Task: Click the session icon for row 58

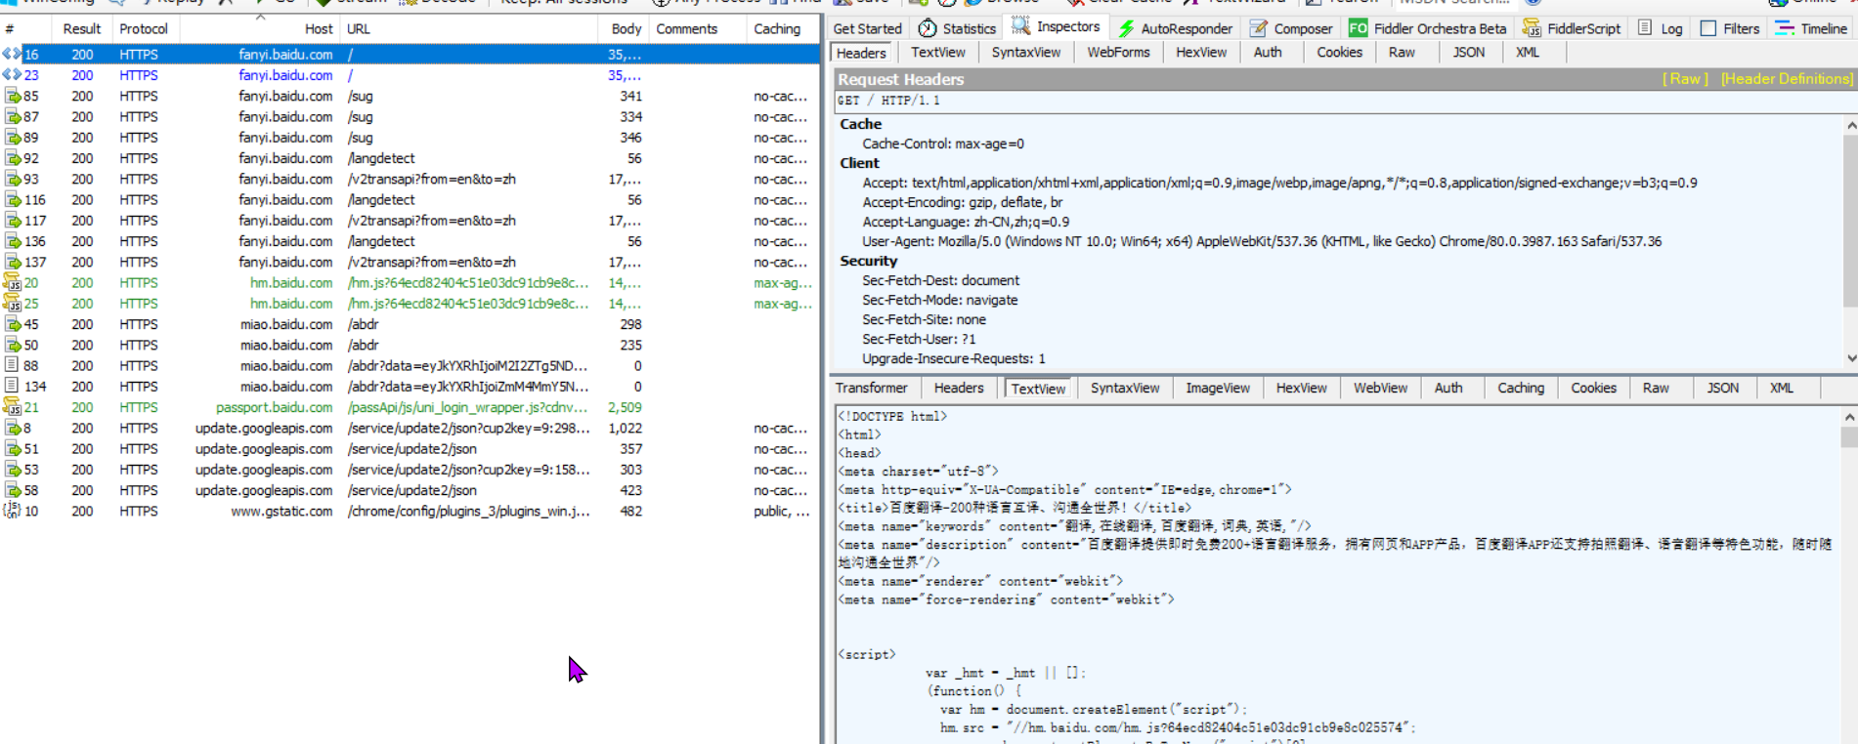Action: click(x=13, y=490)
